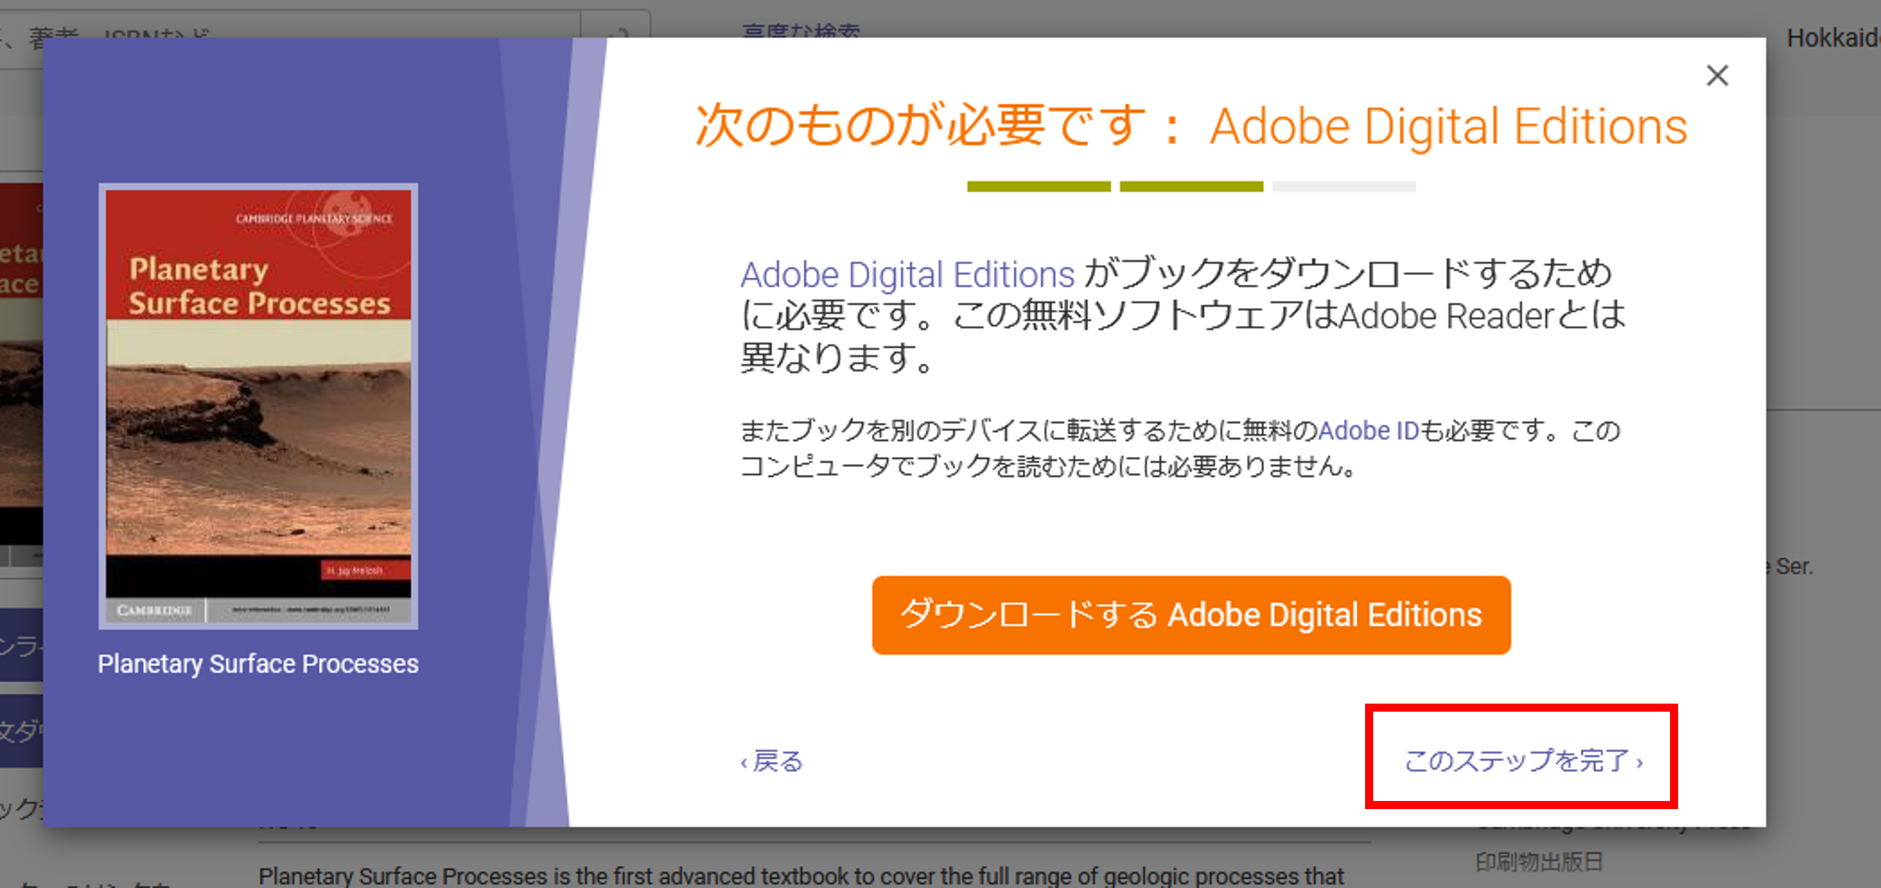Click the orange Download Adobe Digital Editions button

(1190, 614)
